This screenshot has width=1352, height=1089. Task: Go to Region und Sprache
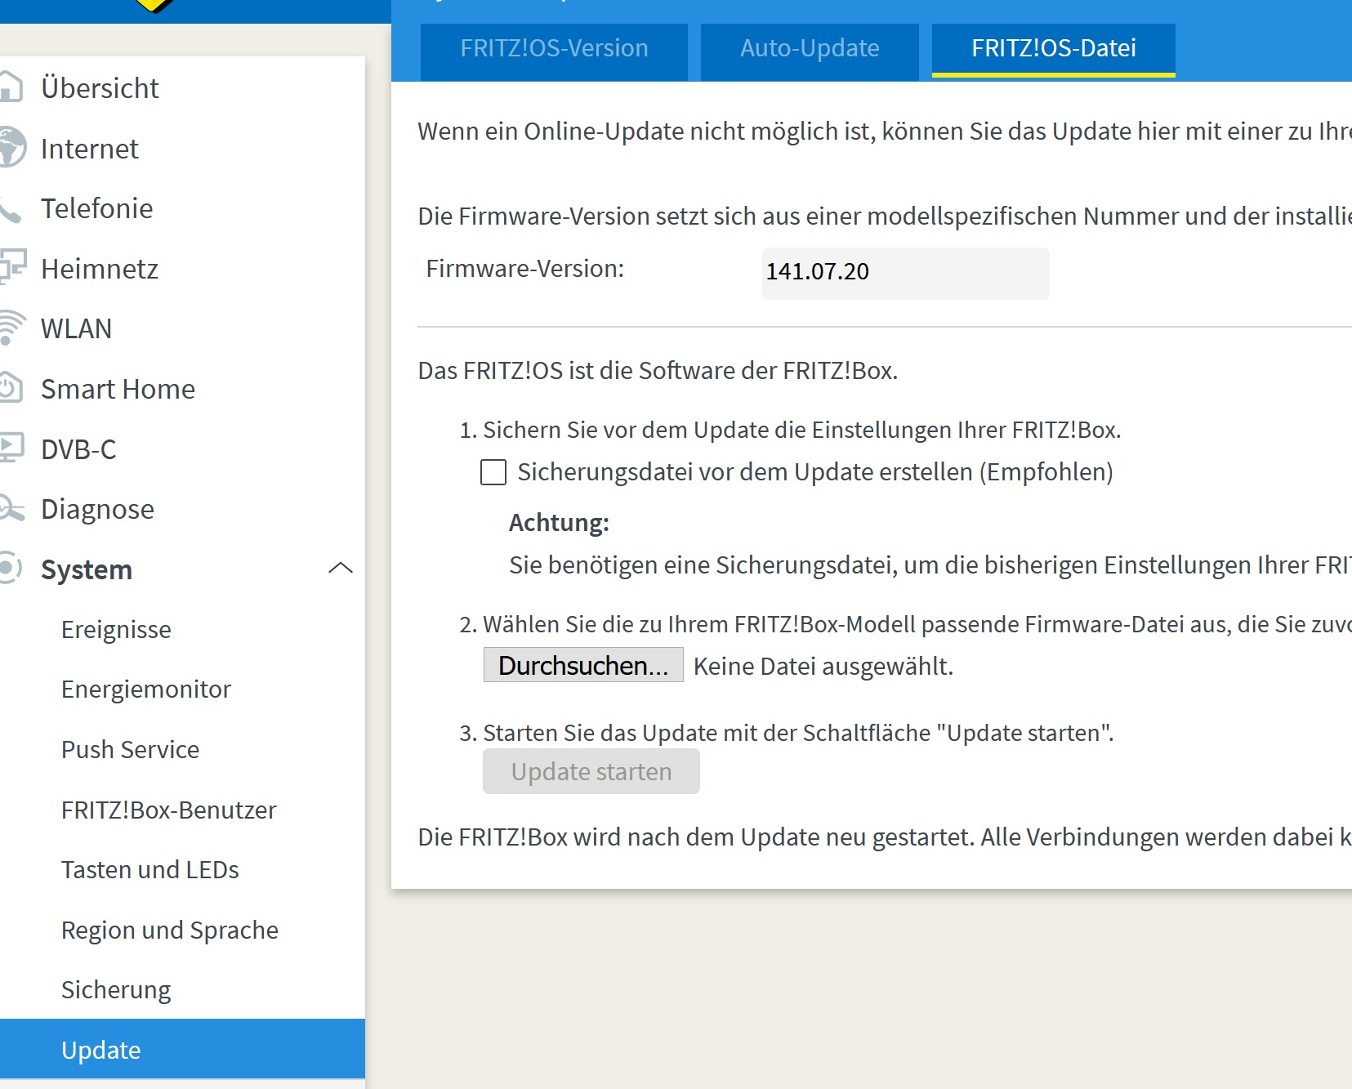coord(170,931)
